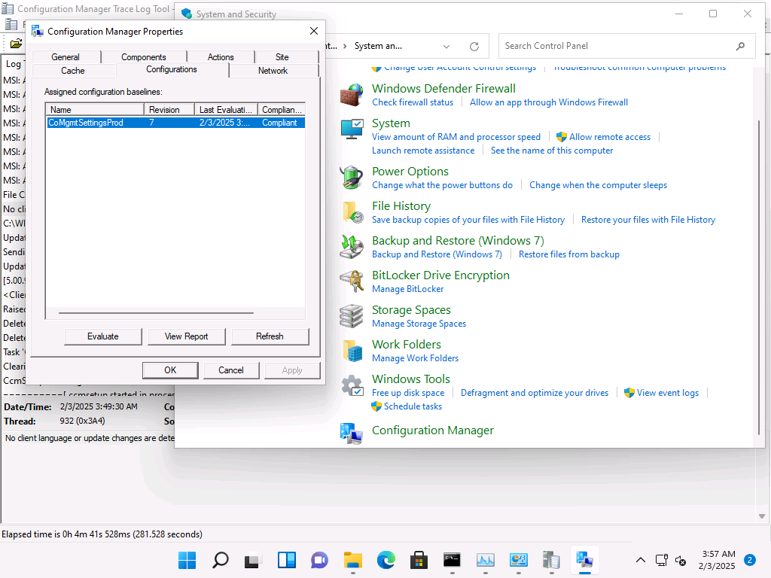The width and height of the screenshot is (771, 578).
Task: Open Change when the computer sleeps
Action: coord(599,185)
